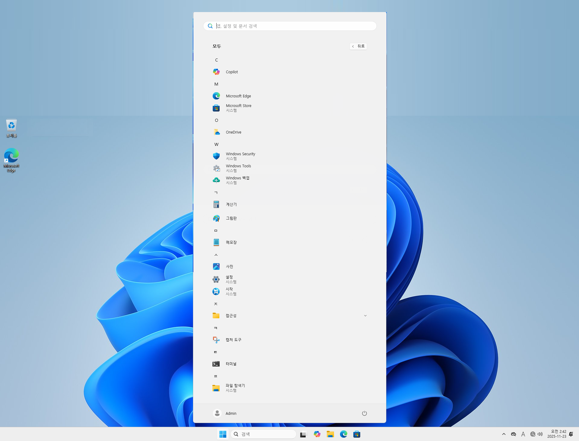The width and height of the screenshot is (579, 441).
Task: Select the ㅋ section header
Action: [216, 328]
